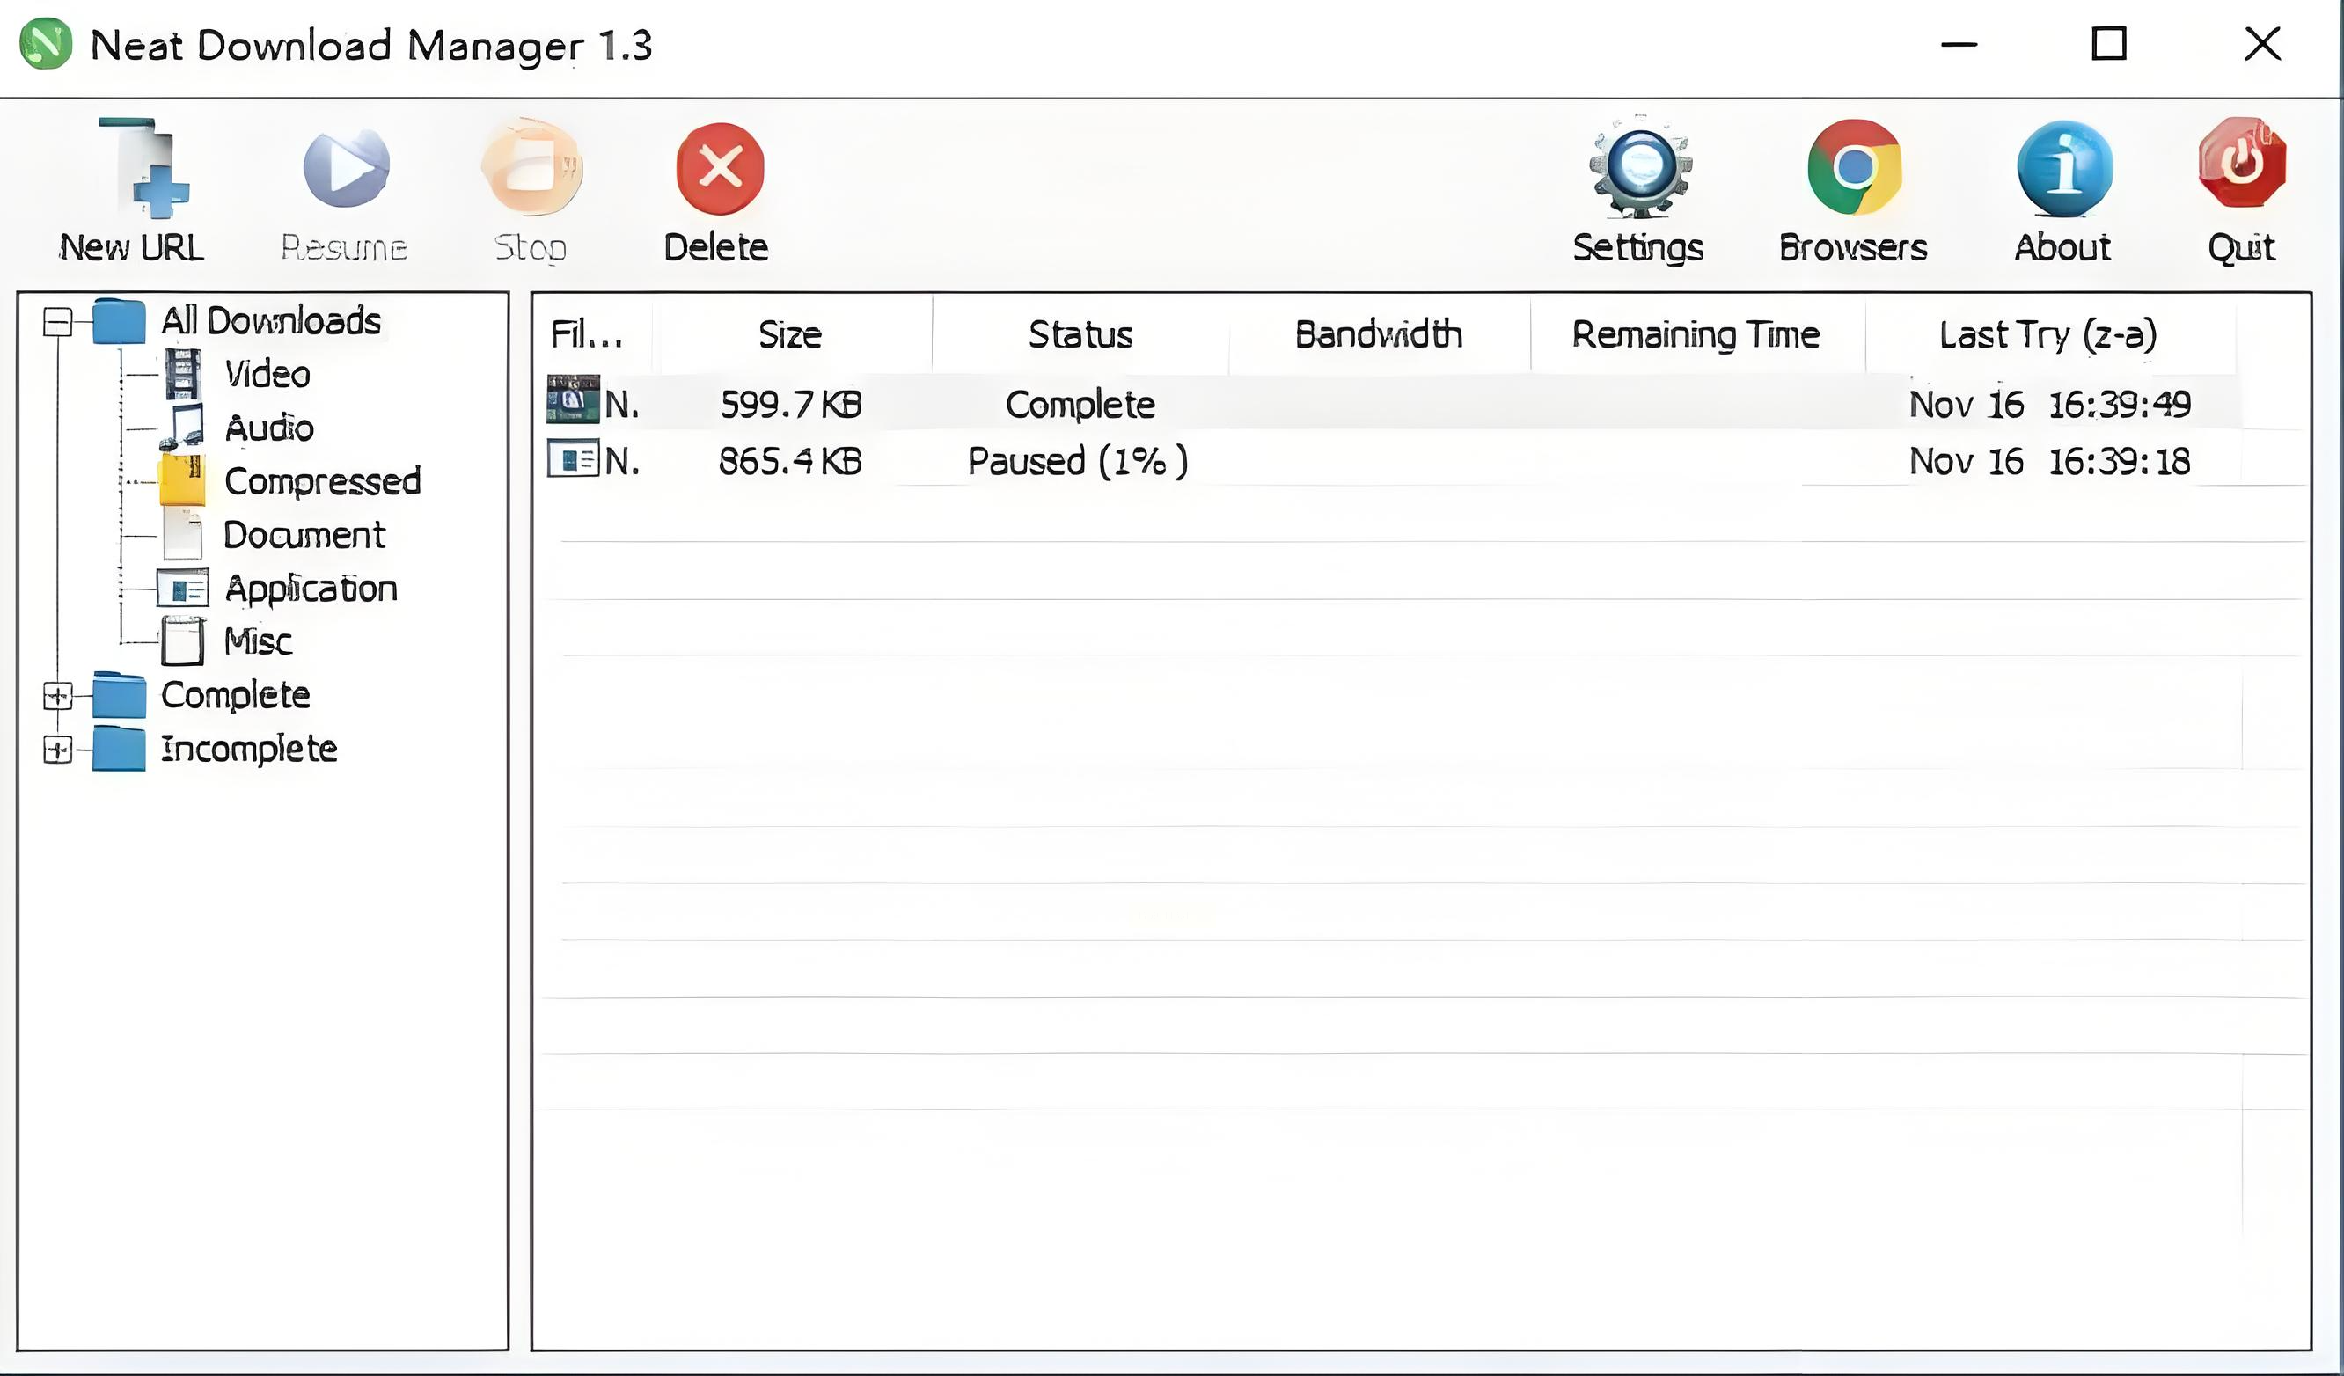Select the Audio category
This screenshot has width=2344, height=1376.
269,428
